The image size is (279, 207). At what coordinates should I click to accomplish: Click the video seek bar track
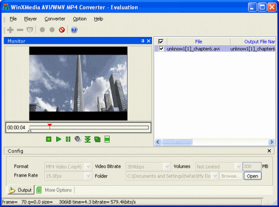[89, 128]
